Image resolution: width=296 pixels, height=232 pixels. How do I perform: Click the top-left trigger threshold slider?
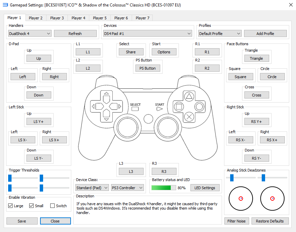click(23, 178)
